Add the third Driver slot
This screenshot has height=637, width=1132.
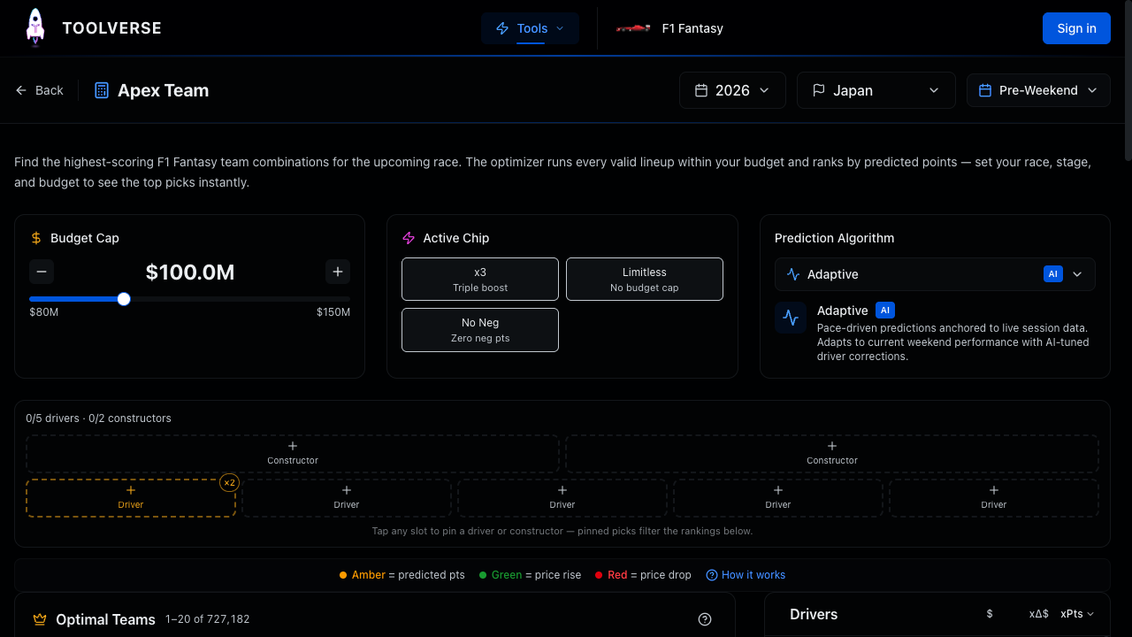(562, 497)
